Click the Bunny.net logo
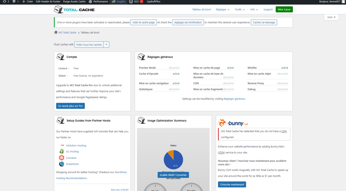The height and width of the screenshot is (191, 346). point(233,123)
